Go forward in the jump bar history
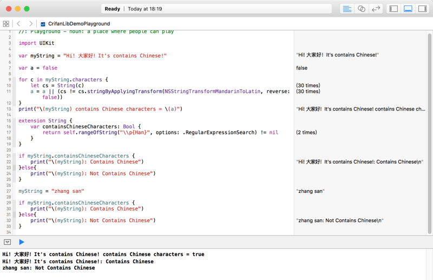The height and width of the screenshot is (280, 433). point(30,24)
